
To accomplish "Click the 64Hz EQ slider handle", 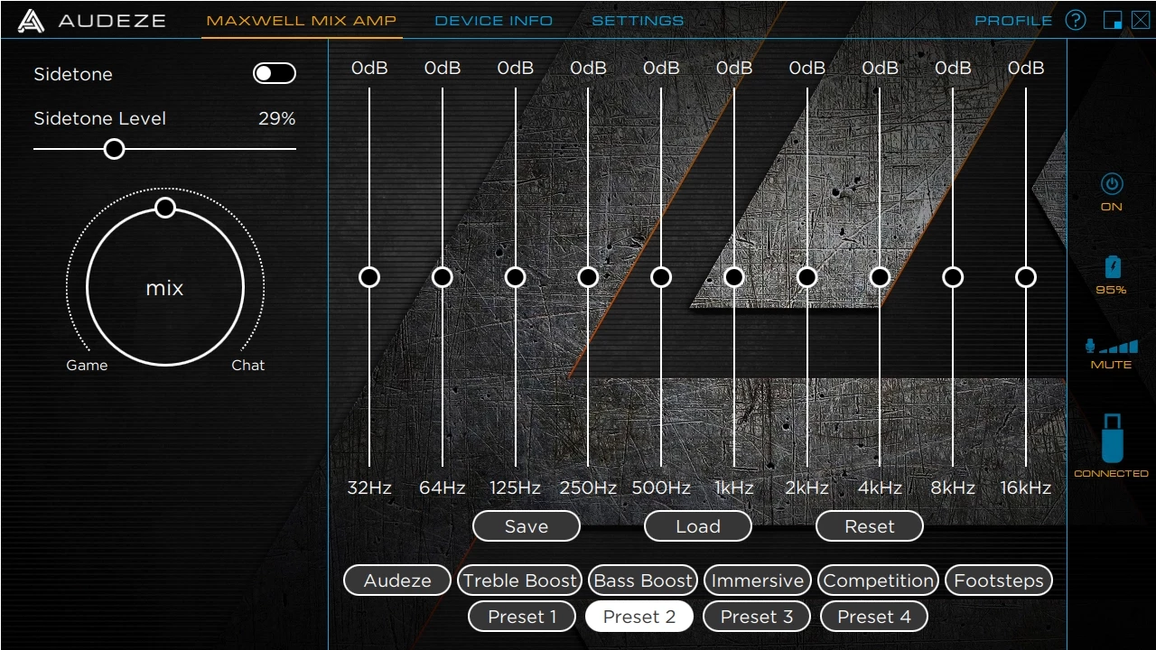I will [x=443, y=277].
